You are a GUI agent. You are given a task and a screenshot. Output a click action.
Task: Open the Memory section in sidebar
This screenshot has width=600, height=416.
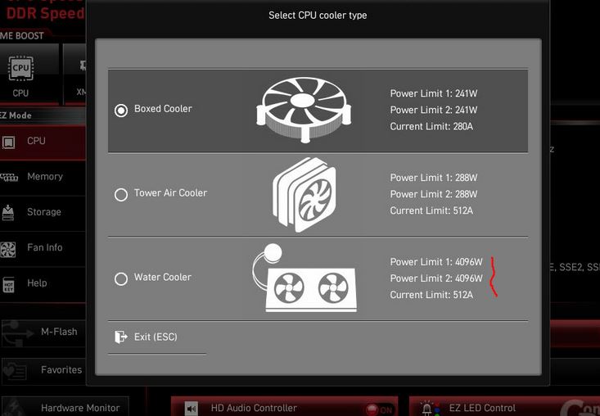[x=43, y=177]
